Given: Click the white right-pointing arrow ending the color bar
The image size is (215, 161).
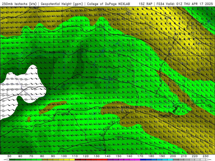Looking at the screenshot, I should point(209,159).
